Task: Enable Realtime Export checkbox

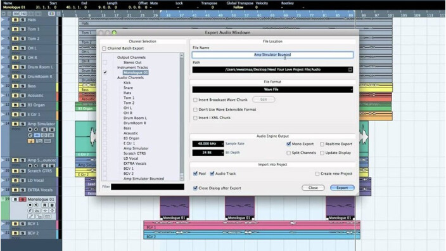Action: (x=322, y=144)
